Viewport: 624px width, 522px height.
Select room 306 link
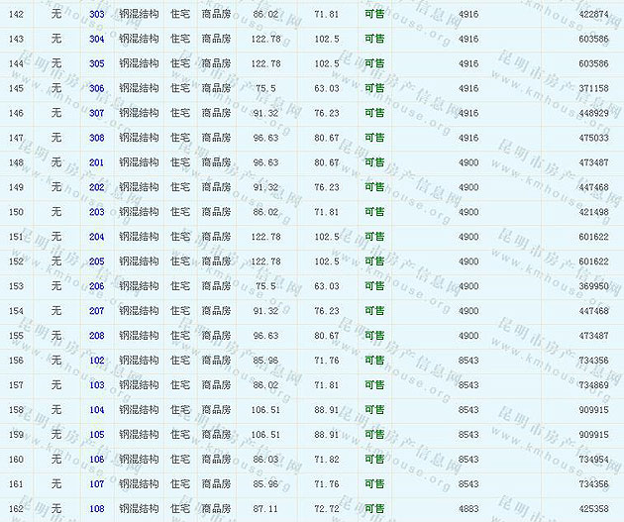[96, 89]
